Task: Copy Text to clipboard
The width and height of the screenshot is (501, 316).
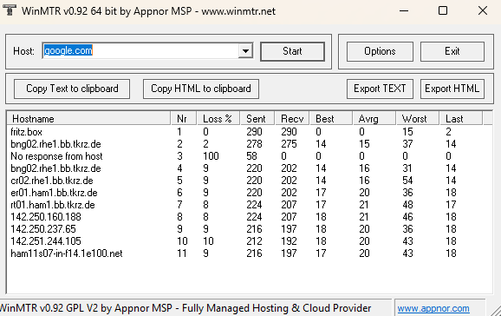Action: pyautogui.click(x=72, y=89)
